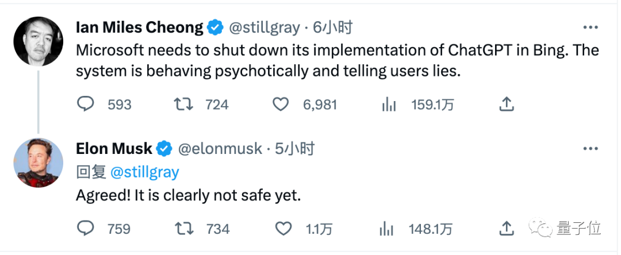Open more options for Elon Musk's tweet

tap(591, 149)
